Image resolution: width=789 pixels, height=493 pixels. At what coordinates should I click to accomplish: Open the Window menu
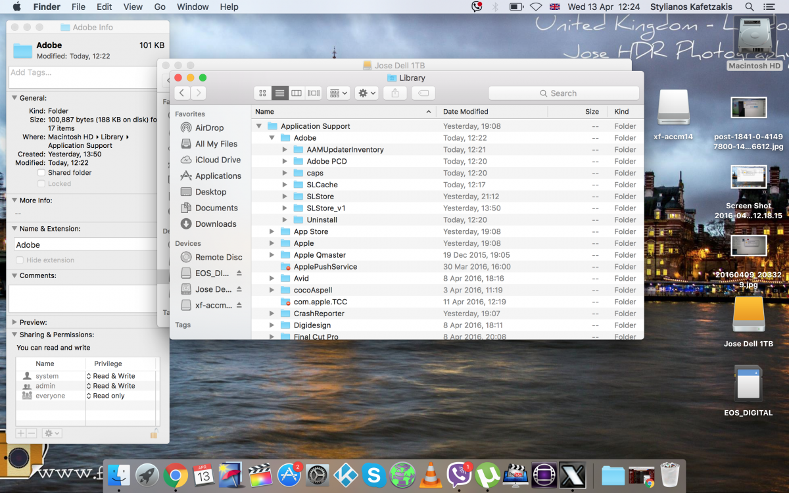193,7
